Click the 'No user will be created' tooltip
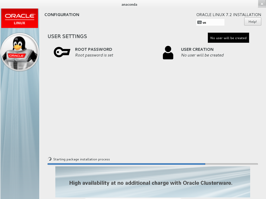The height and width of the screenshot is (199, 266). click(x=228, y=38)
